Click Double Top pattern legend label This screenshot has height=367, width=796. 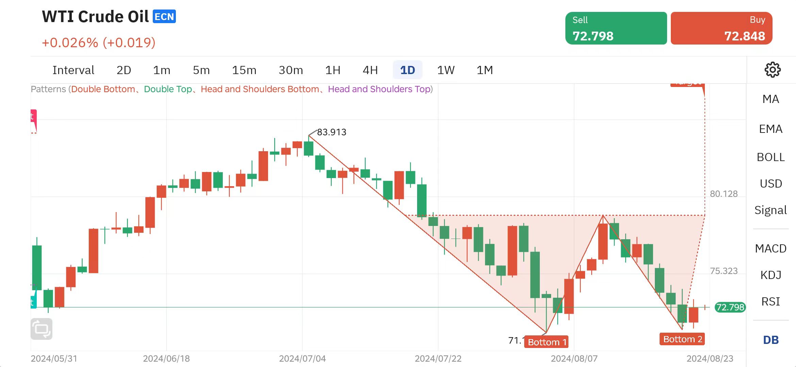point(168,89)
